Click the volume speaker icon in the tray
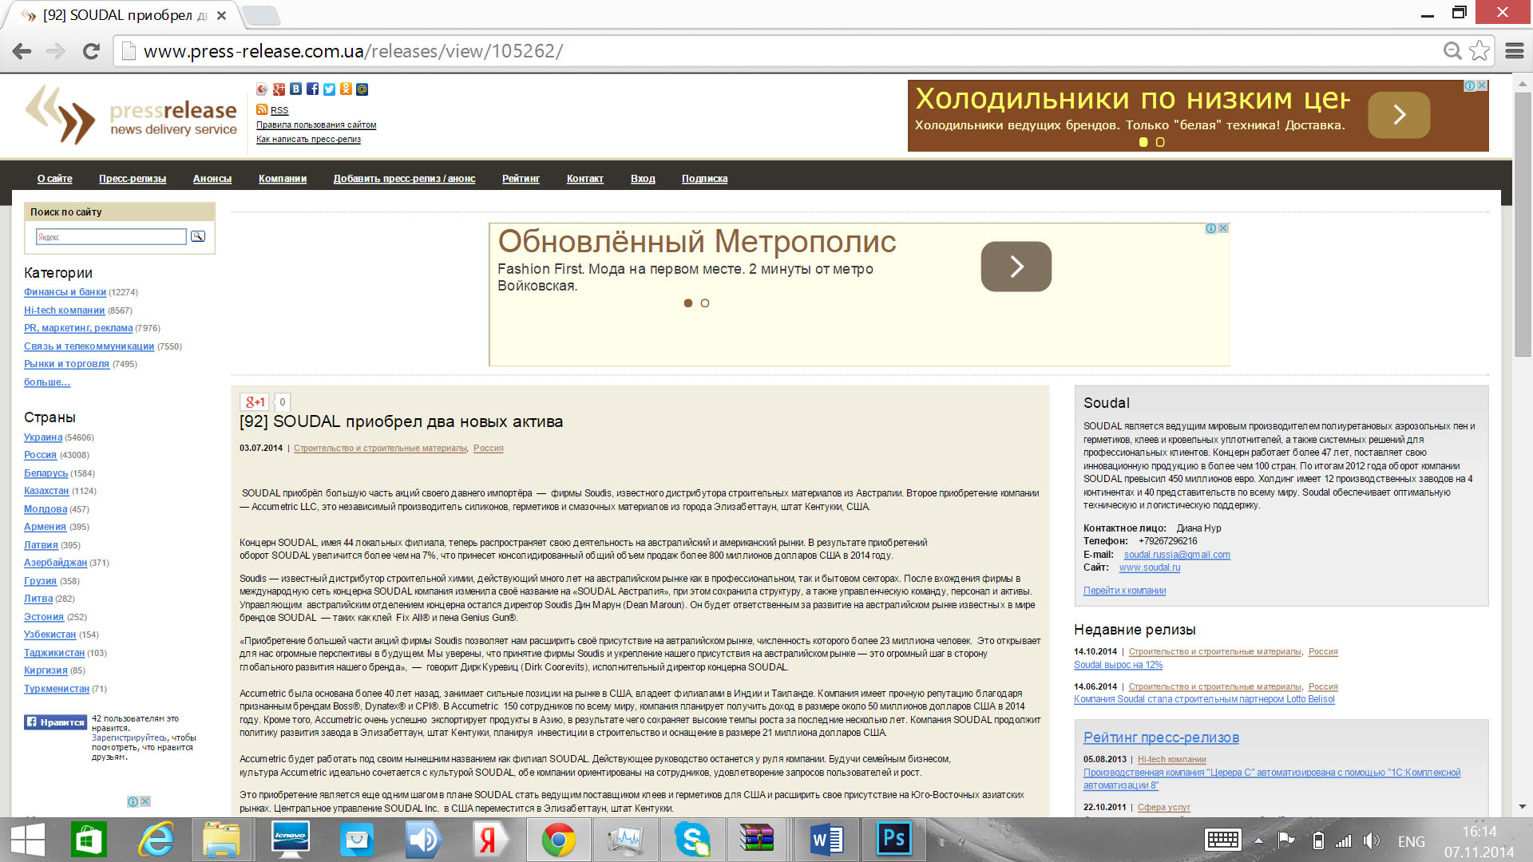The height and width of the screenshot is (862, 1533). tap(1372, 840)
